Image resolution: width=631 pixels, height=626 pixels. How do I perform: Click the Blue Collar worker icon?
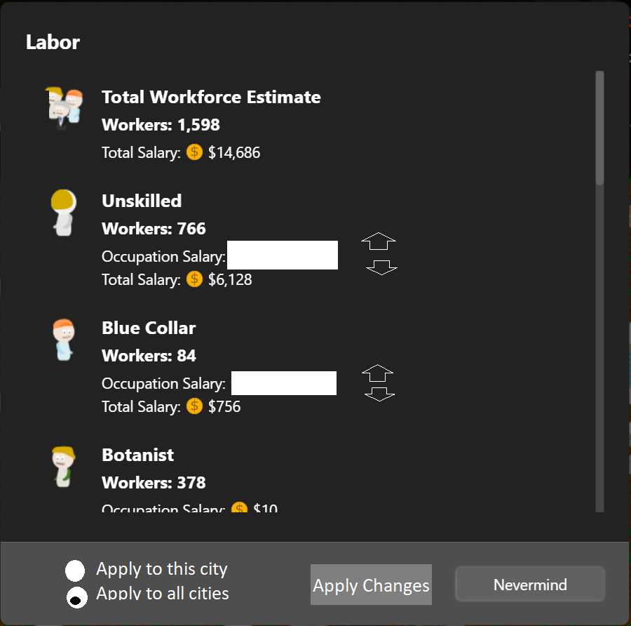click(64, 340)
